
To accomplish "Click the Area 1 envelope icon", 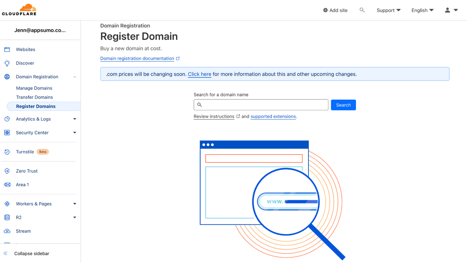I will [x=7, y=185].
